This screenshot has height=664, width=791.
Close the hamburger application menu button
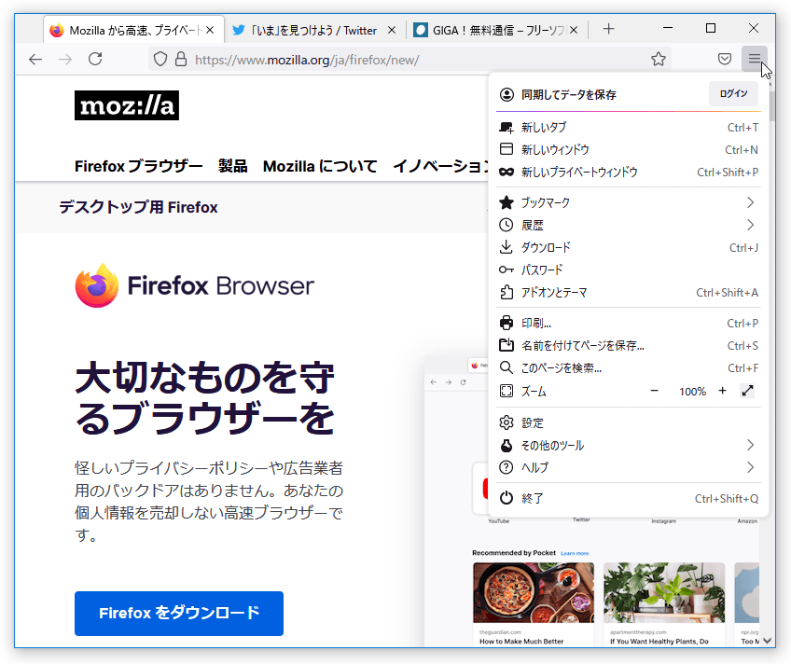click(x=755, y=59)
